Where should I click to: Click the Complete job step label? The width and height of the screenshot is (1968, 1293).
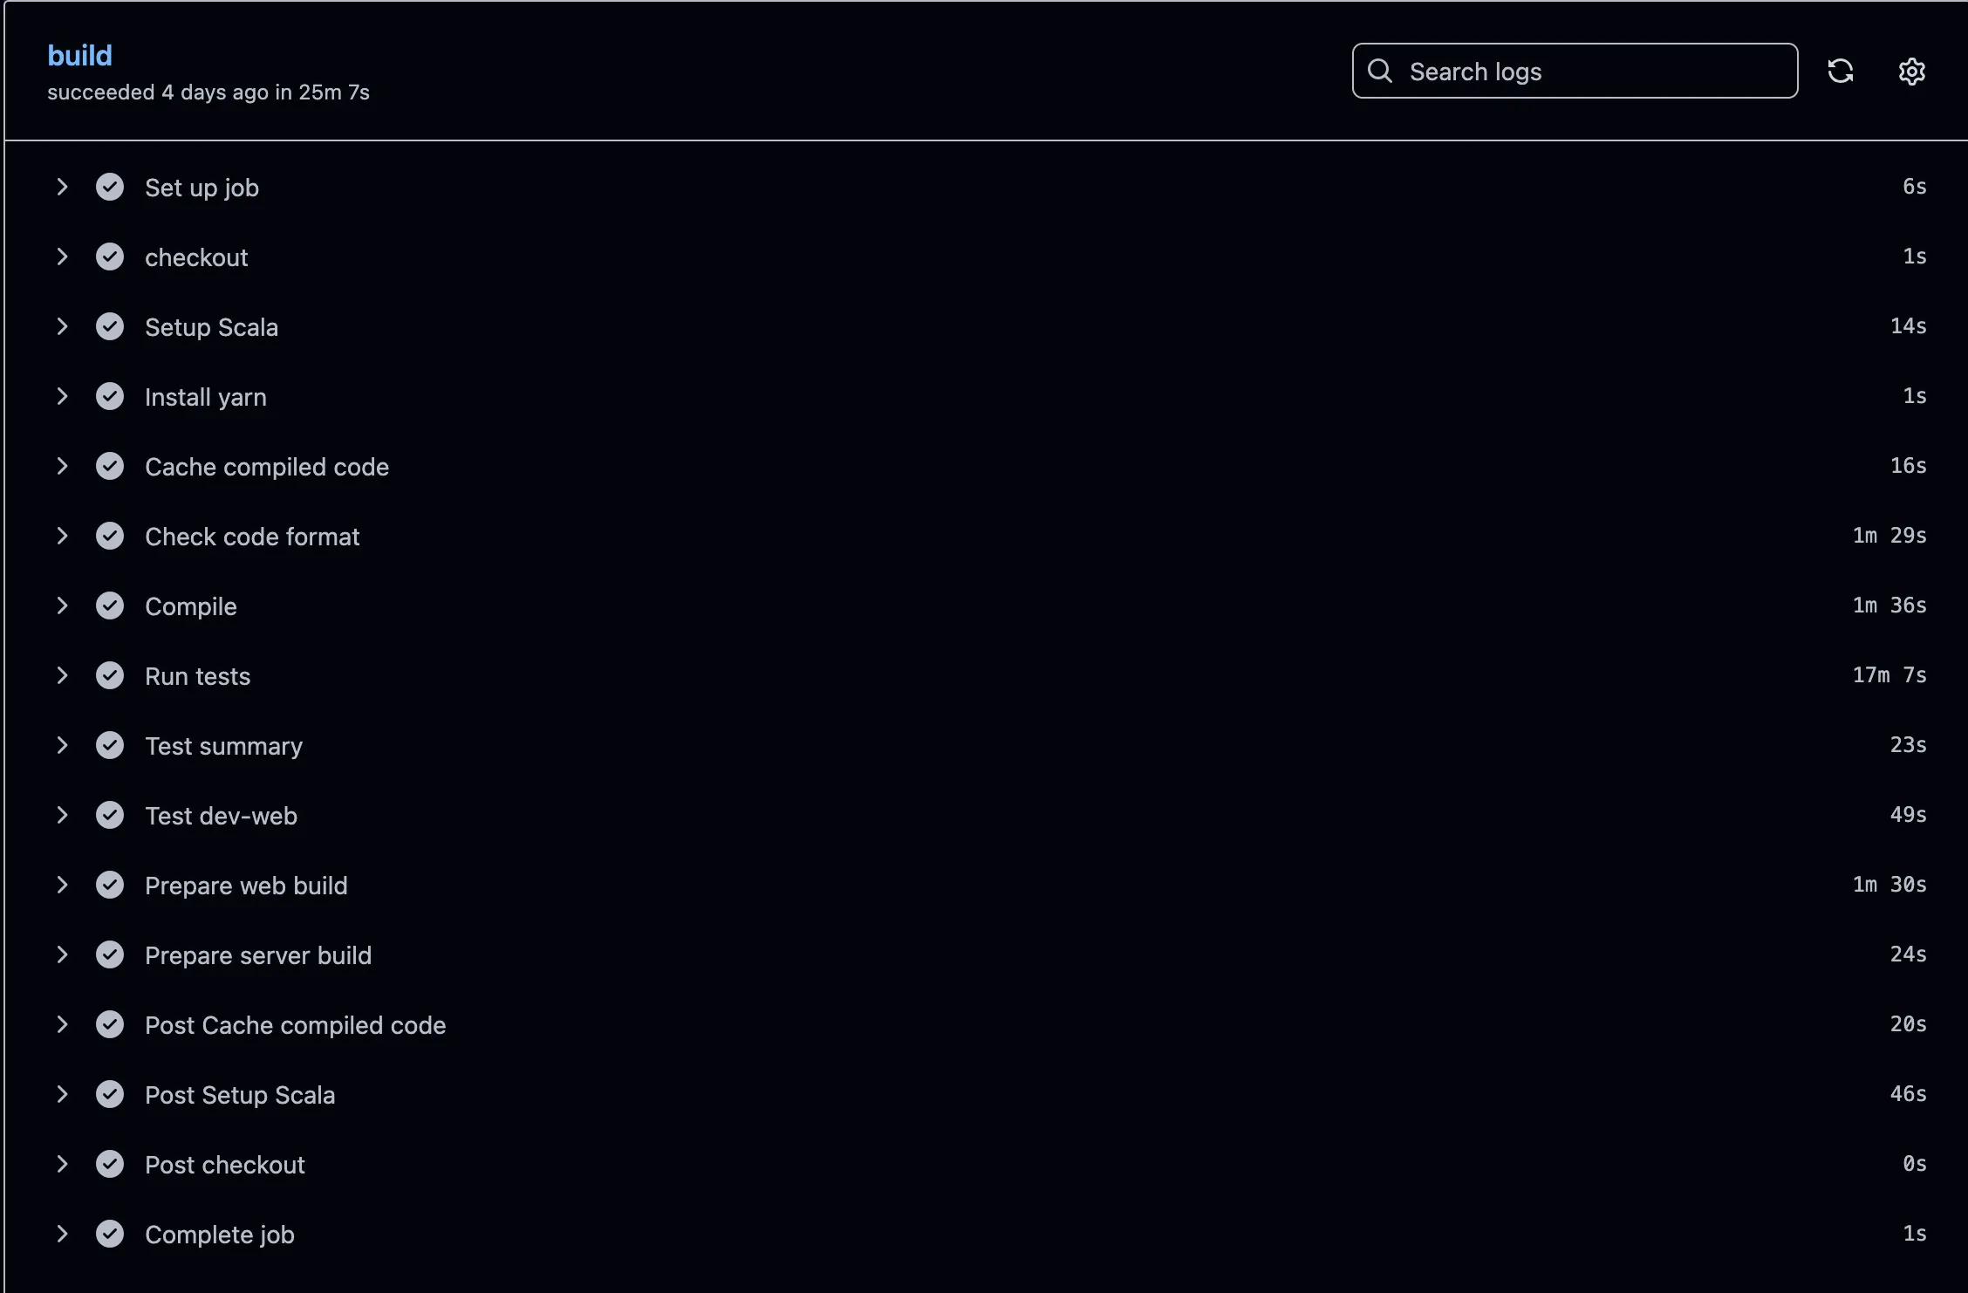(220, 1235)
